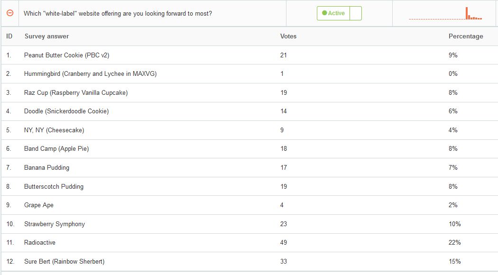Sort by the ID column header
The image size is (498, 275).
pyautogui.click(x=9, y=36)
